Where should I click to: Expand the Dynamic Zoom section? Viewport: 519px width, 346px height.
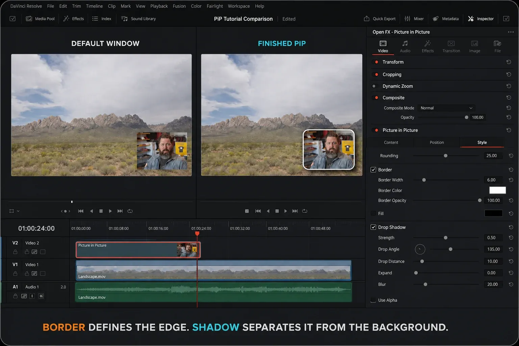pos(398,86)
